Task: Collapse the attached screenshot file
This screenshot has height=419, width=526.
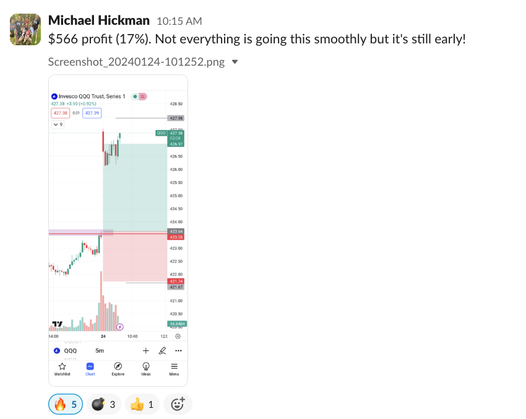Action: pyautogui.click(x=235, y=62)
